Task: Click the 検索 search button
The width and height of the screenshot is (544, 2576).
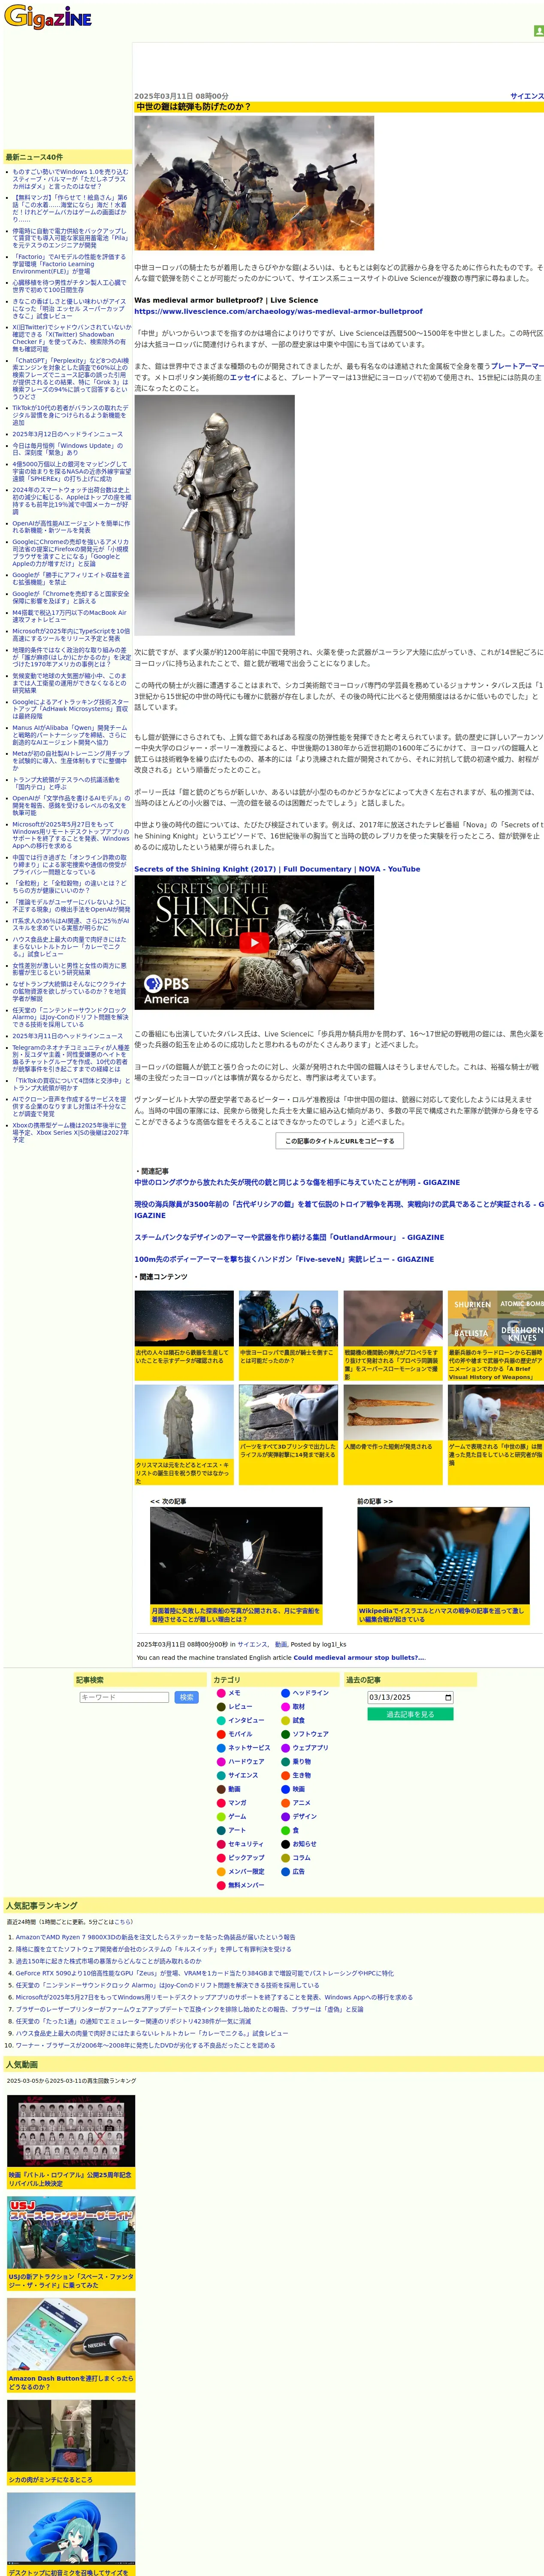Action: [x=187, y=1697]
